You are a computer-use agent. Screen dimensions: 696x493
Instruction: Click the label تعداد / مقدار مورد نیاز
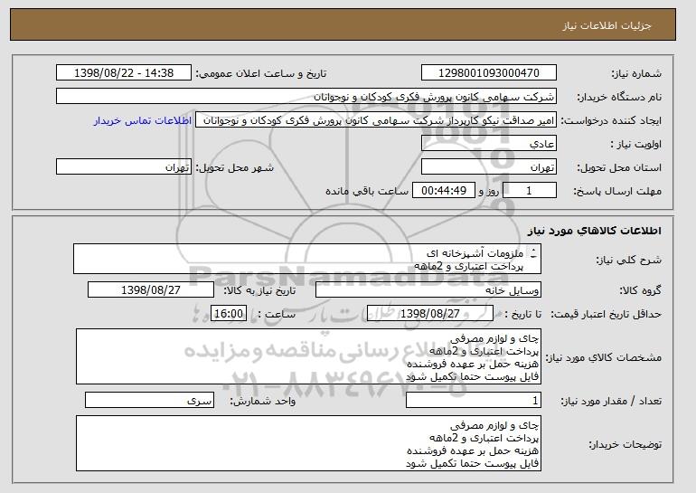611,401
